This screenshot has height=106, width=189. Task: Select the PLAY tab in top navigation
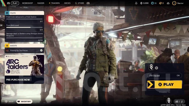15,3
